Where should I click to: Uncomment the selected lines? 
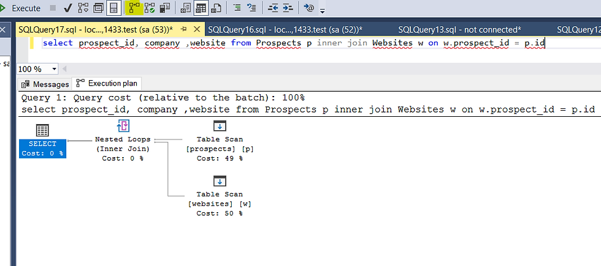click(x=251, y=8)
